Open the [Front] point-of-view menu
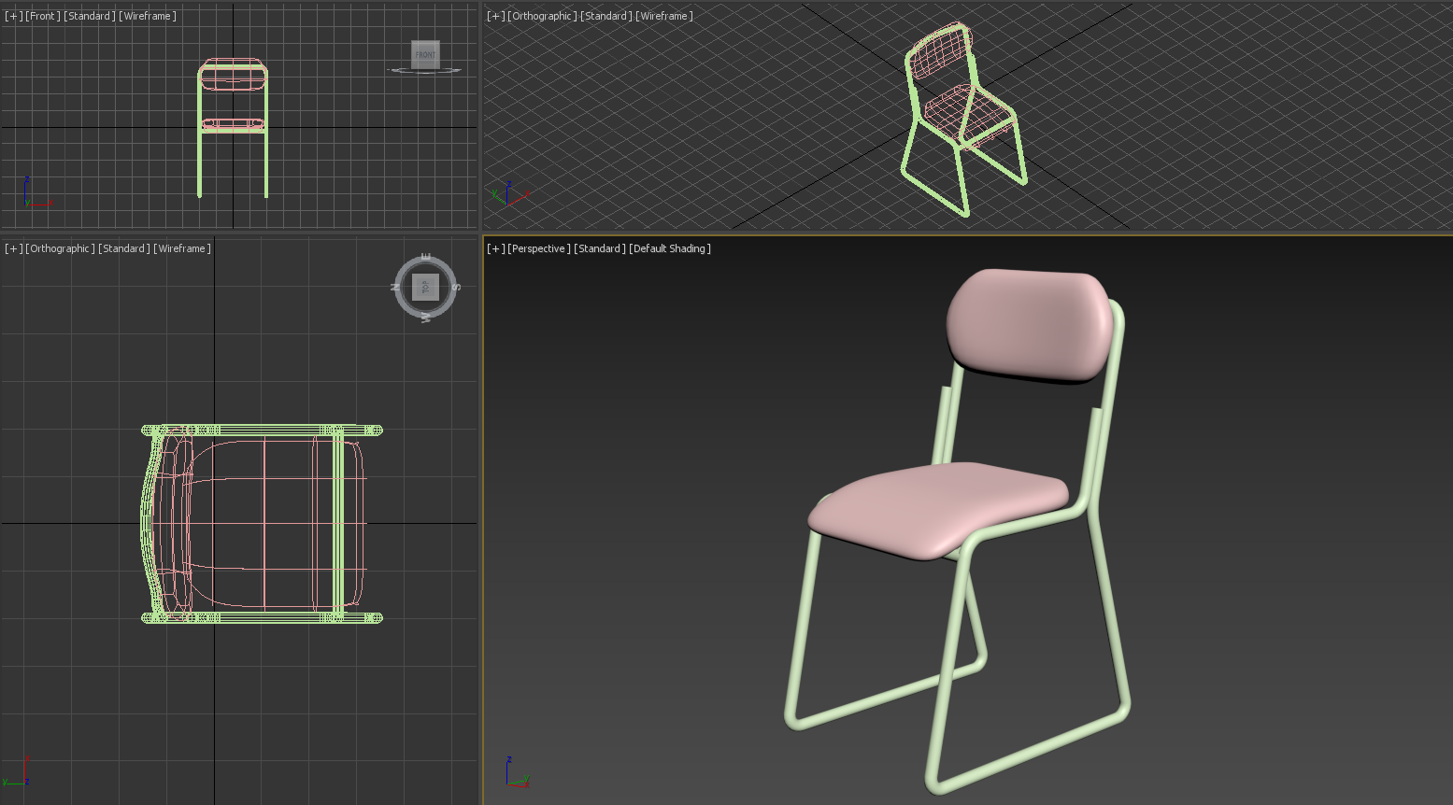The width and height of the screenshot is (1453, 805). point(43,16)
